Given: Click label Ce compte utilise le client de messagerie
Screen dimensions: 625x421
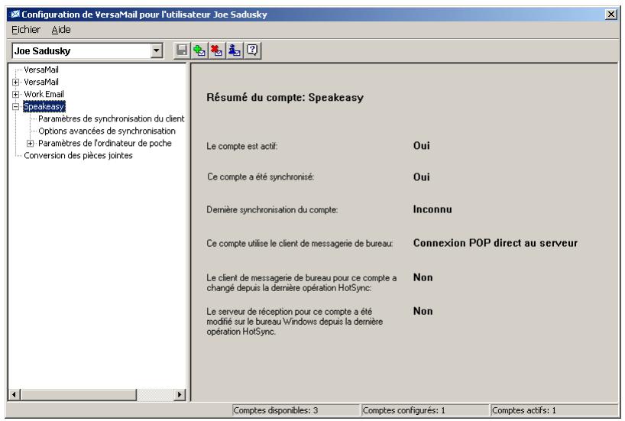Looking at the screenshot, I should (x=300, y=243).
